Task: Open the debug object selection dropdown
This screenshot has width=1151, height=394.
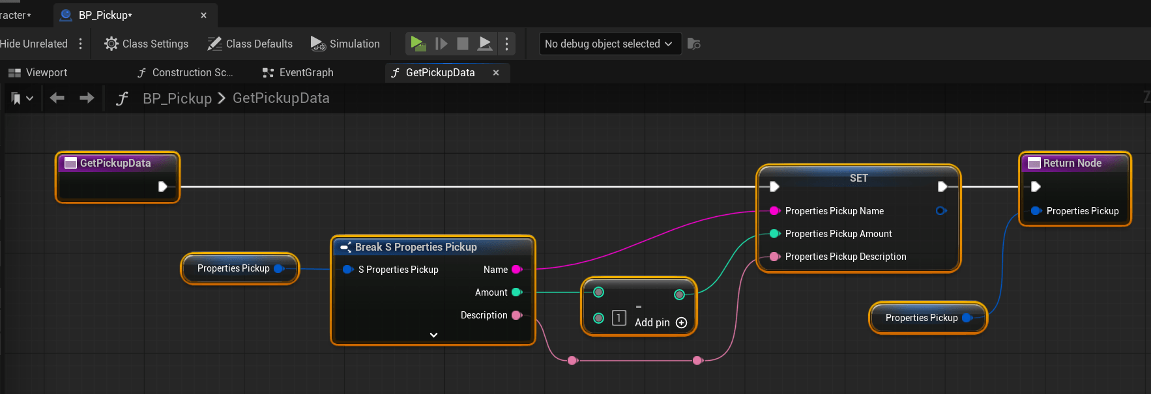Action: [x=609, y=44]
